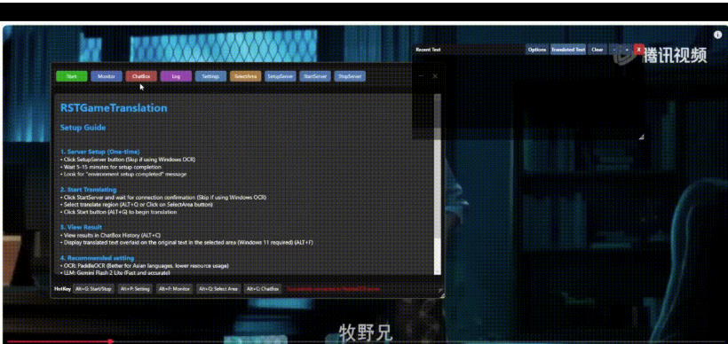The height and width of the screenshot is (344, 728).
Task: Click the minus button in Recent Text window
Action: (x=614, y=50)
